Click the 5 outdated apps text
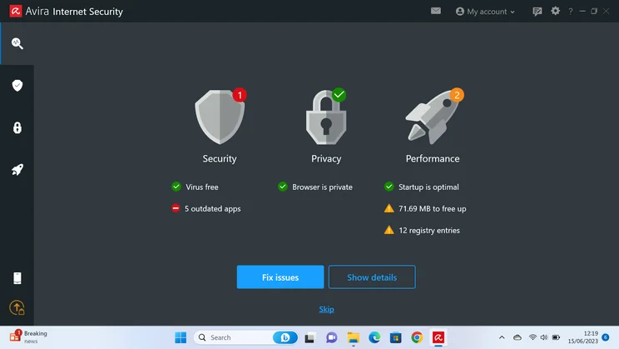This screenshot has height=349, width=619. pos(213,209)
